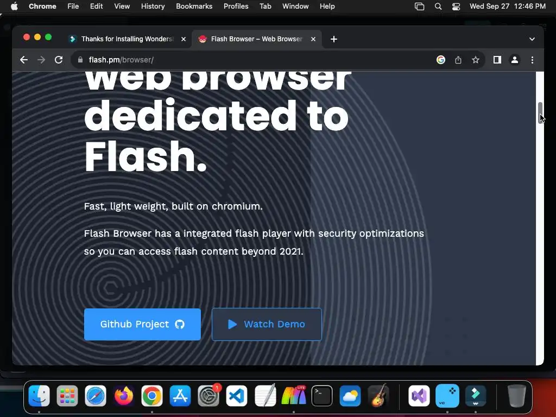This screenshot has height=417, width=556.
Task: Click the Google icon in address bar
Action: click(441, 60)
